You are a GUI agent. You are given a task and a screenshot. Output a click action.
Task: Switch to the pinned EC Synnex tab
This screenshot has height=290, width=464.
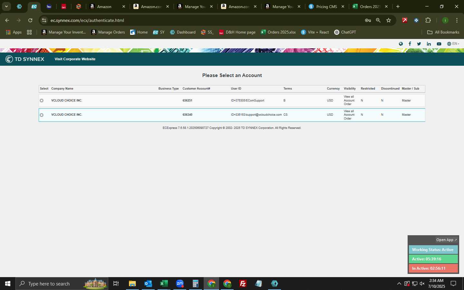coord(34,6)
